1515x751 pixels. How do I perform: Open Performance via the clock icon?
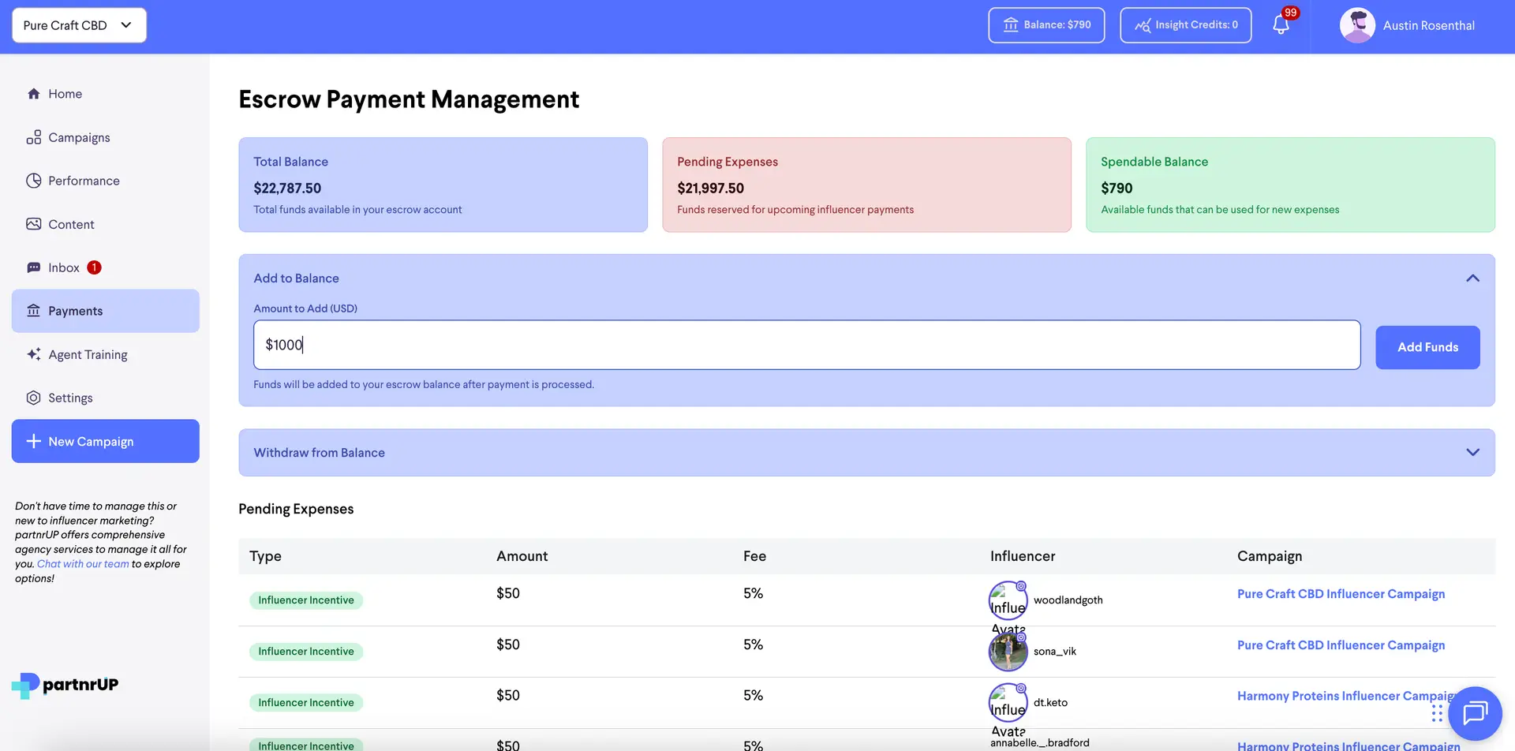click(33, 180)
